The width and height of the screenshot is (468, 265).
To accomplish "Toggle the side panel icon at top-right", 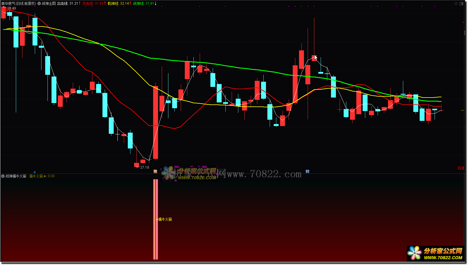I will coord(461,3).
